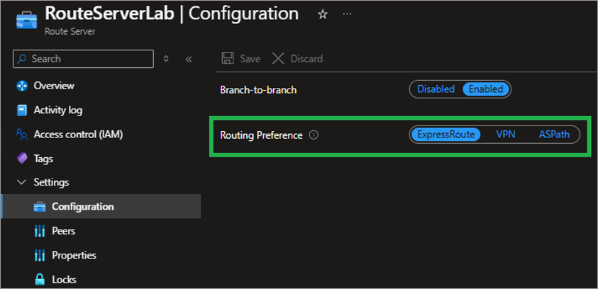This screenshot has height=289, width=598.
Task: Open the sidebar expand/collapse sort arrows
Action: pos(166,59)
